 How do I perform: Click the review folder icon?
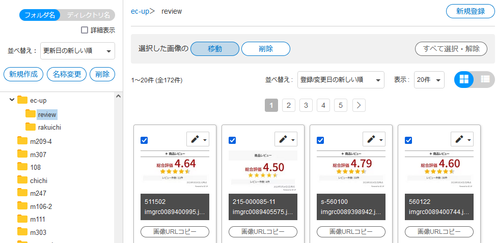[x=31, y=113]
